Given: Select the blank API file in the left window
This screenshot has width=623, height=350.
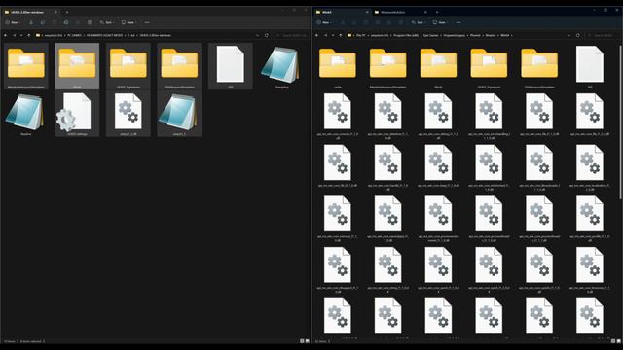Looking at the screenshot, I should click(x=231, y=67).
